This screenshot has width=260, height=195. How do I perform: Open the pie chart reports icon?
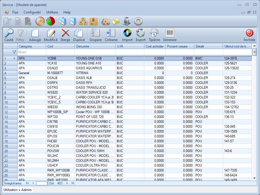(x=51, y=21)
